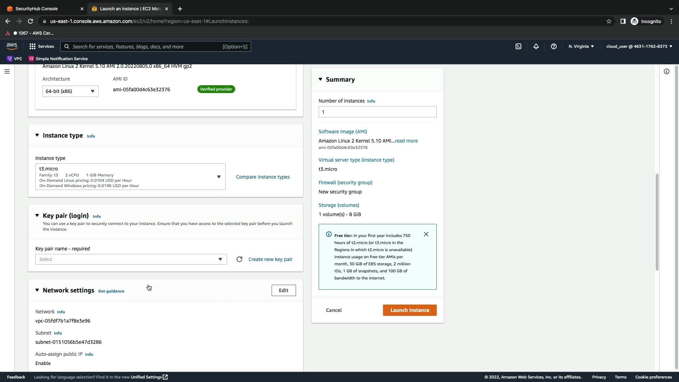The width and height of the screenshot is (679, 382).
Task: Open Architecture 64-bit (x86) dropdown
Action: (x=70, y=91)
